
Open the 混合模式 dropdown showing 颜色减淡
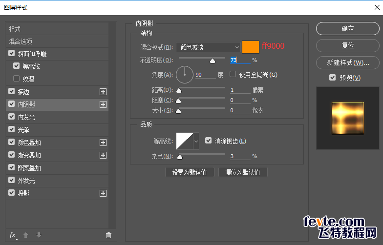(208, 47)
